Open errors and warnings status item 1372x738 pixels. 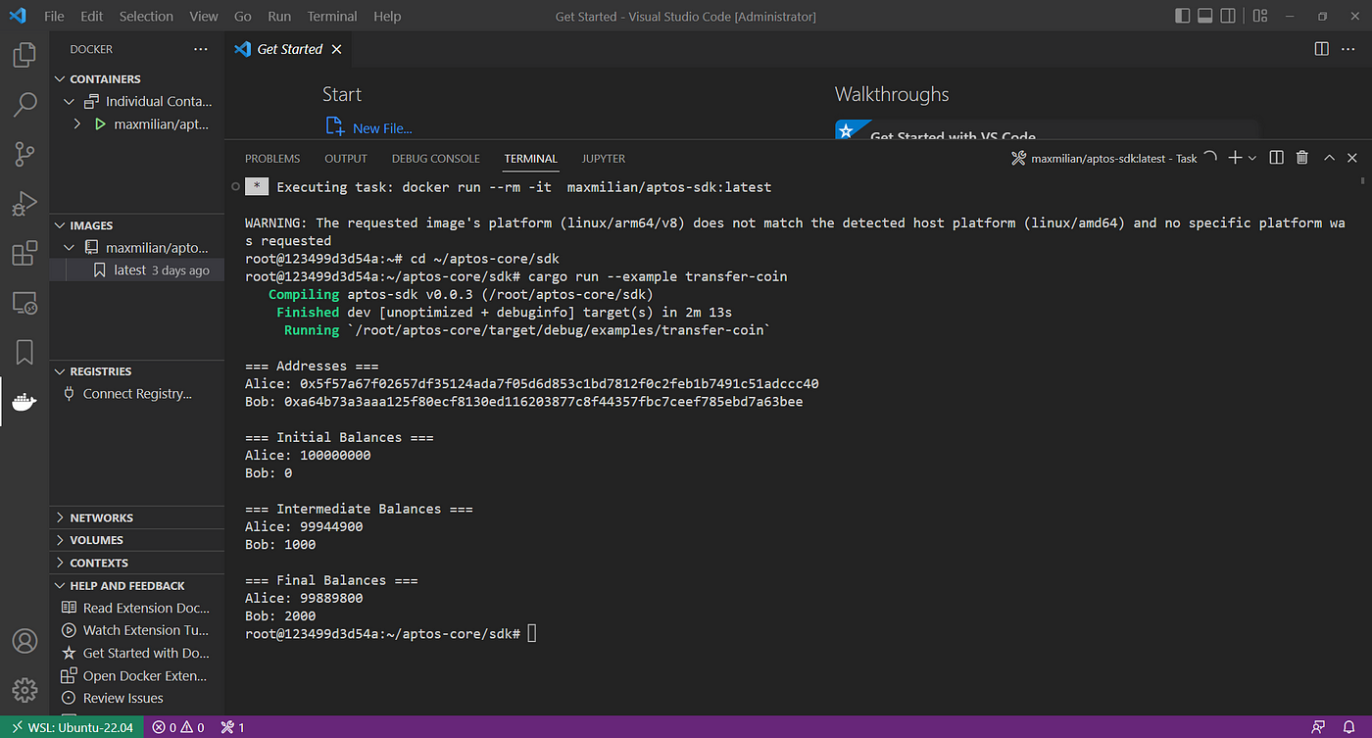(x=178, y=727)
